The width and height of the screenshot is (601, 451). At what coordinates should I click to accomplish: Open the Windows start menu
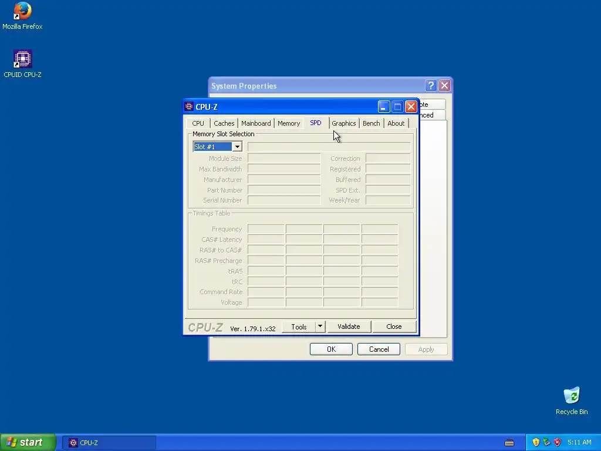pos(28,442)
